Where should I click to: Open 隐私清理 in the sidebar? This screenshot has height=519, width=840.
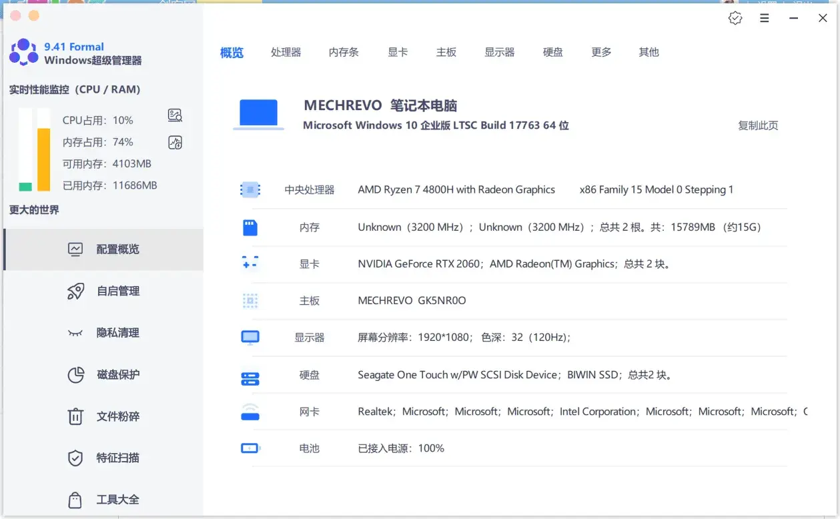tap(103, 333)
